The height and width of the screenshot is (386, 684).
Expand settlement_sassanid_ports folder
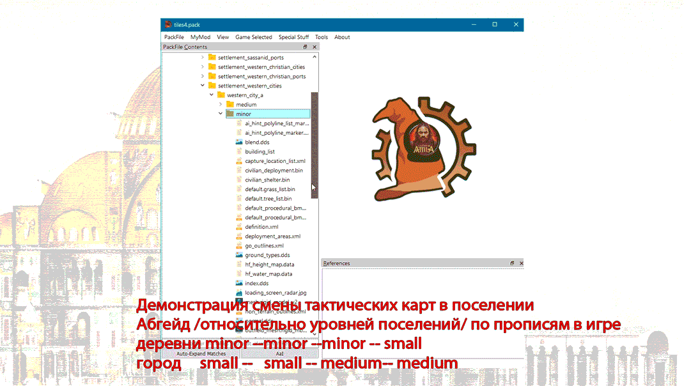pos(203,57)
